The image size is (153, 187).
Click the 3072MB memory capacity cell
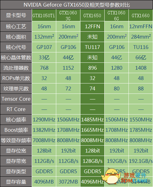pyautogui.click(x=68, y=182)
